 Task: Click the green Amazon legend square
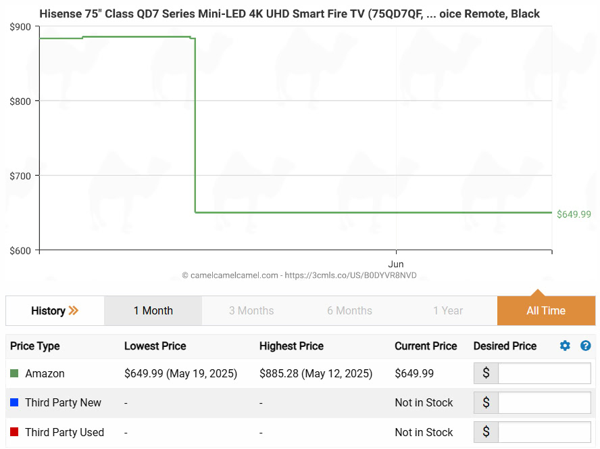point(14,373)
